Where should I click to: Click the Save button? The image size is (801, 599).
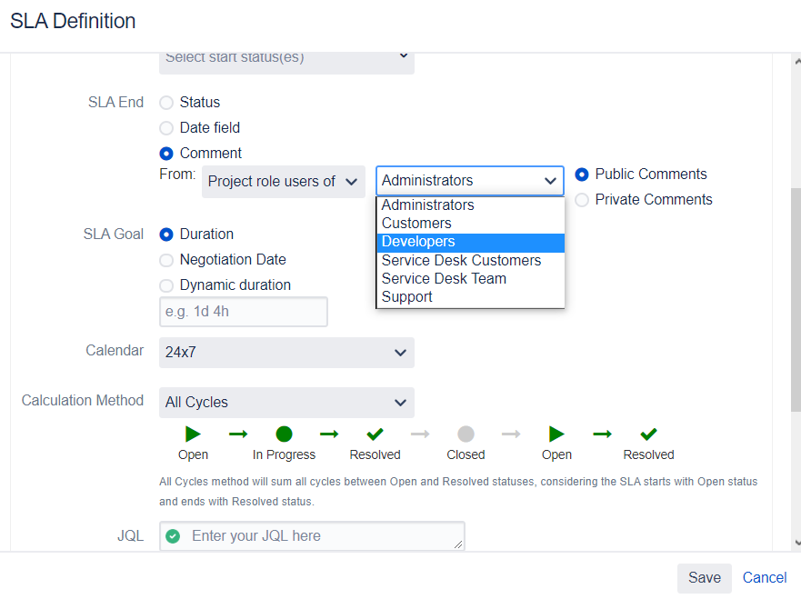click(x=704, y=578)
